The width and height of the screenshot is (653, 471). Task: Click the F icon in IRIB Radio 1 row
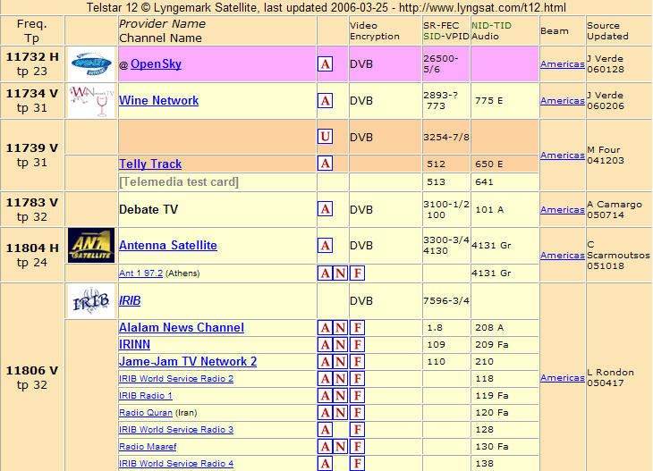357,396
